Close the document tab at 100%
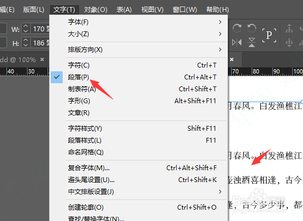The height and width of the screenshot is (221, 303). (x=42, y=59)
